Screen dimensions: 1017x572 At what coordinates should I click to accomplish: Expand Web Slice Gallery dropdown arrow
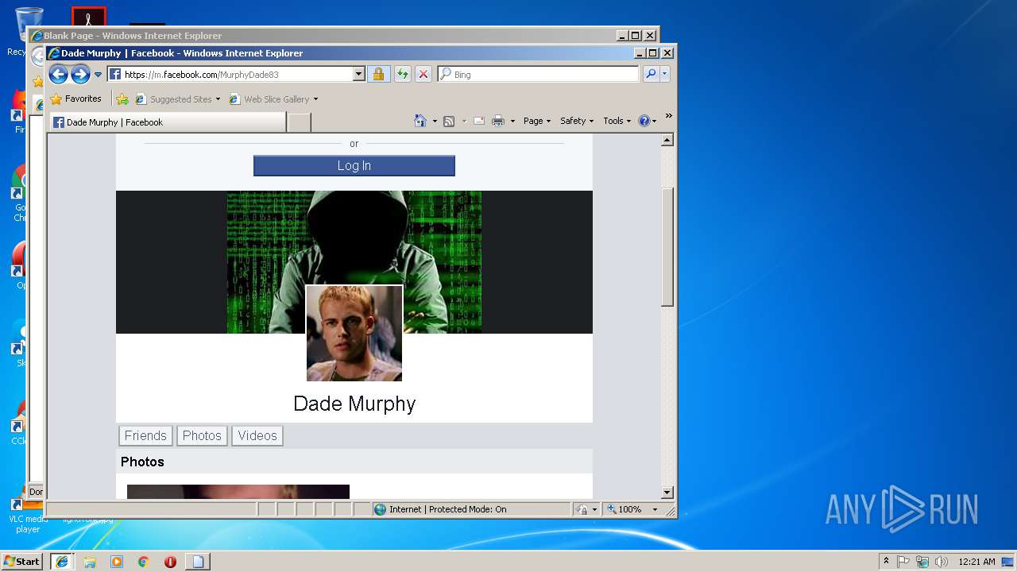click(315, 99)
